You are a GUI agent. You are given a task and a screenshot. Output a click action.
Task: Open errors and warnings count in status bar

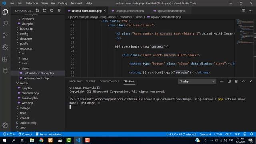(x=9, y=134)
